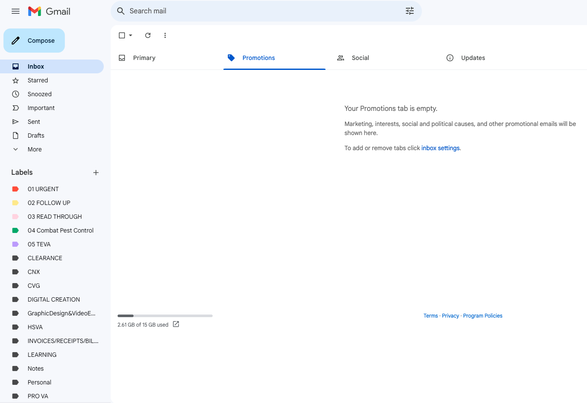Click the create new label plus icon
The width and height of the screenshot is (587, 403).
(x=96, y=173)
